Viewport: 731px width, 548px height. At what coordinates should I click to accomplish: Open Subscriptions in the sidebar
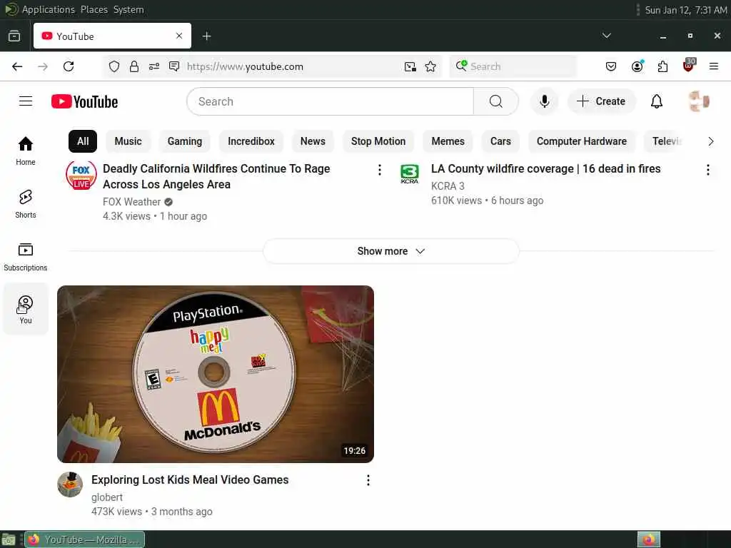[26, 257]
